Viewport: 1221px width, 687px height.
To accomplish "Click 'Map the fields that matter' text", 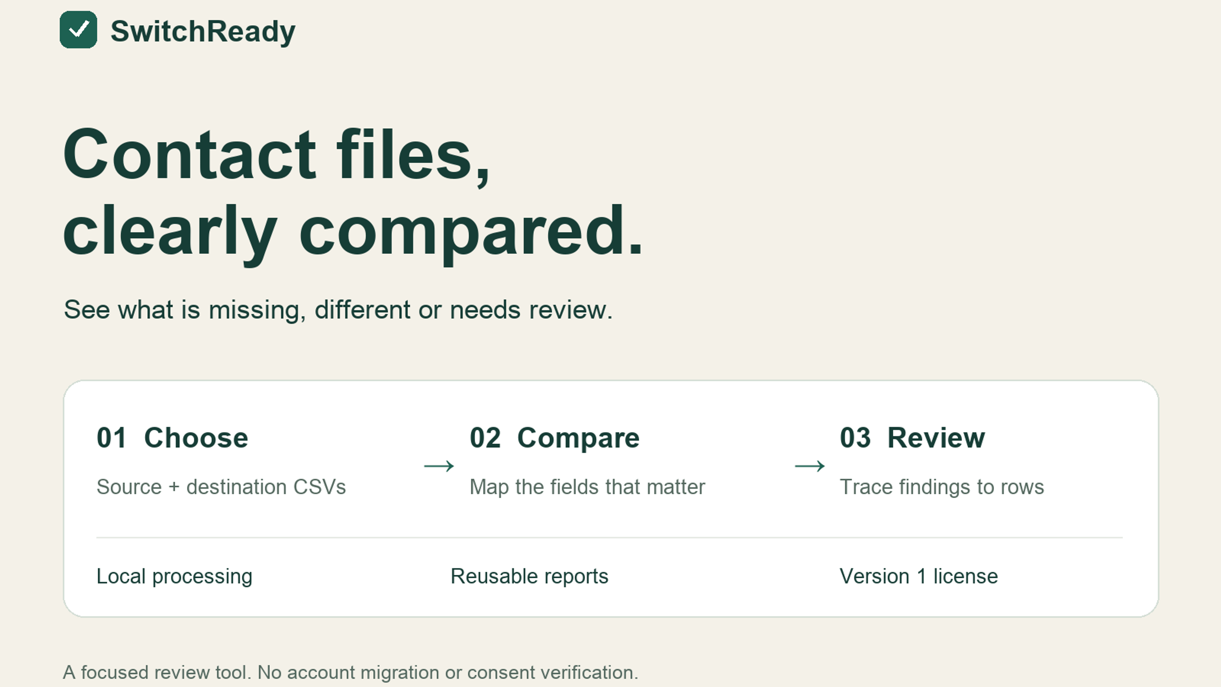I will click(587, 487).
